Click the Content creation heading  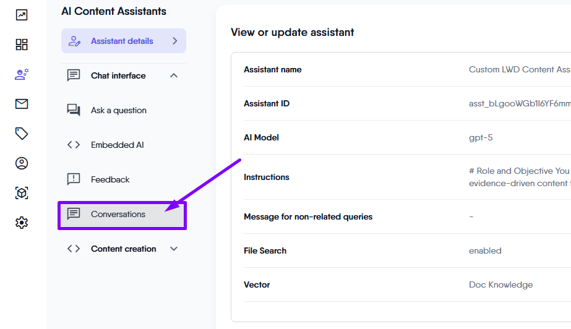[123, 249]
